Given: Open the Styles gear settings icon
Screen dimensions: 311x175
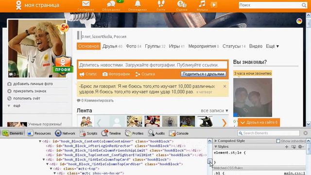Looking at the screenshot, I should [301, 147].
